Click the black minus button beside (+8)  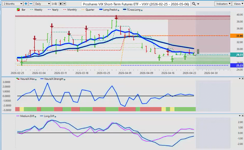click(x=64, y=4)
